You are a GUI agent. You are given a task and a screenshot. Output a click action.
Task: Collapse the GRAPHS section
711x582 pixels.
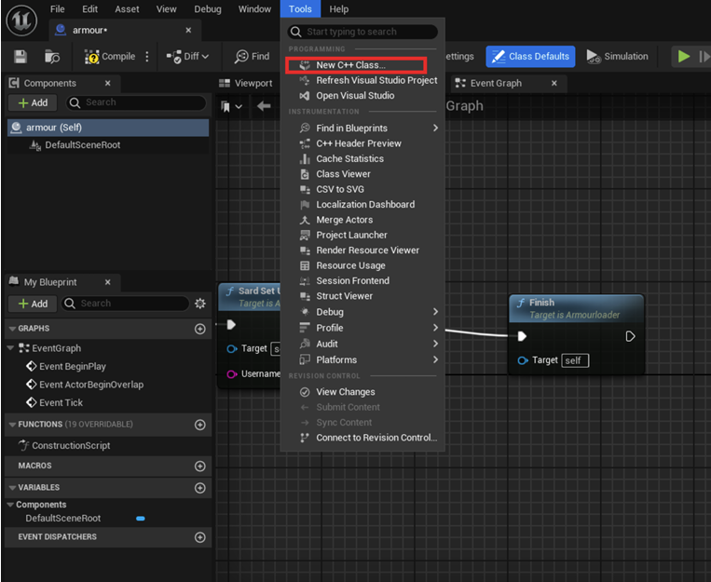[x=12, y=329]
